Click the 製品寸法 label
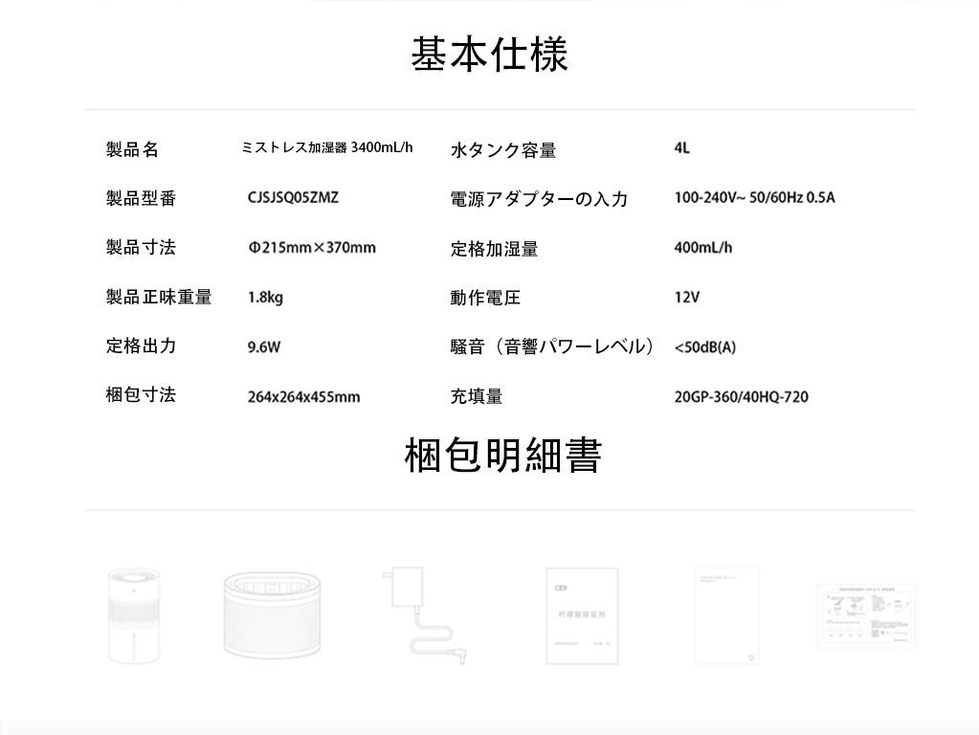The image size is (979, 735). (x=141, y=247)
